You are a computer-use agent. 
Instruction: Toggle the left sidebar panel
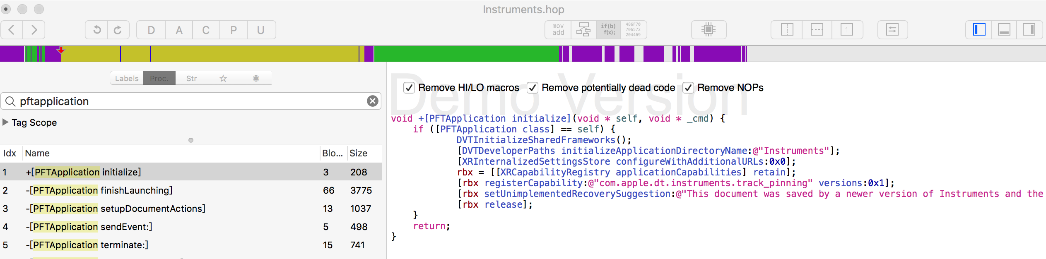click(x=979, y=30)
